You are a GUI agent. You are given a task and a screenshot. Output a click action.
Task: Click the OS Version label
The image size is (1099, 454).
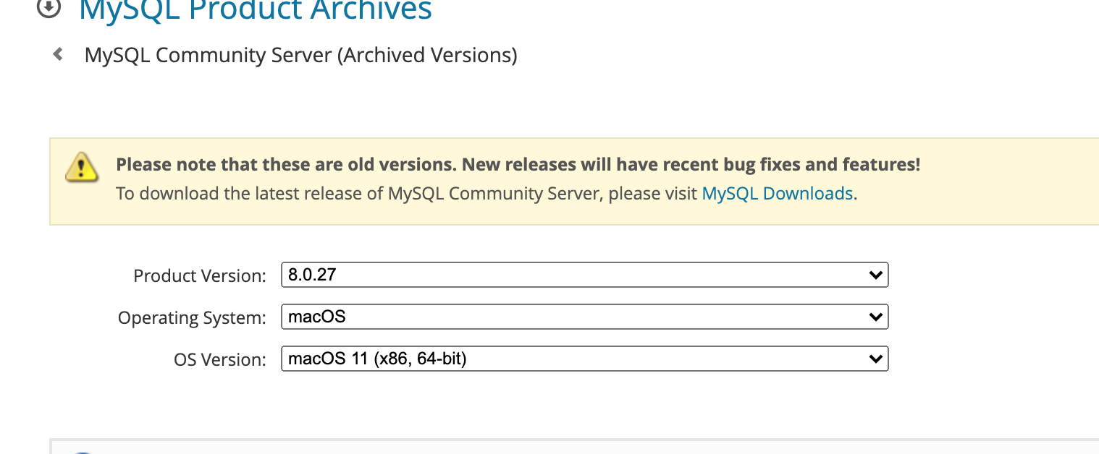(x=220, y=360)
